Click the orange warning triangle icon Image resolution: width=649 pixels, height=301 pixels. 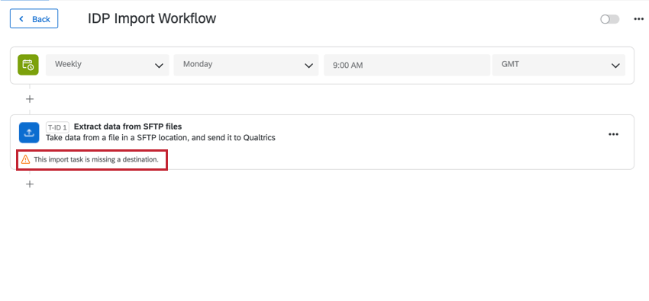tap(26, 159)
